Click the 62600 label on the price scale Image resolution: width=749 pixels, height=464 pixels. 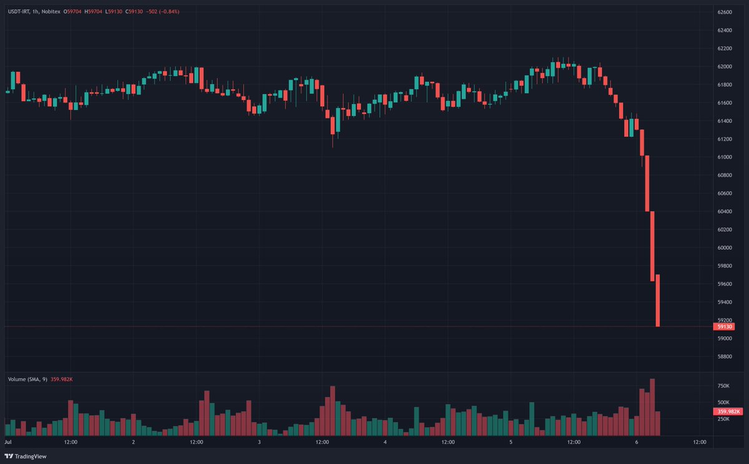click(726, 11)
